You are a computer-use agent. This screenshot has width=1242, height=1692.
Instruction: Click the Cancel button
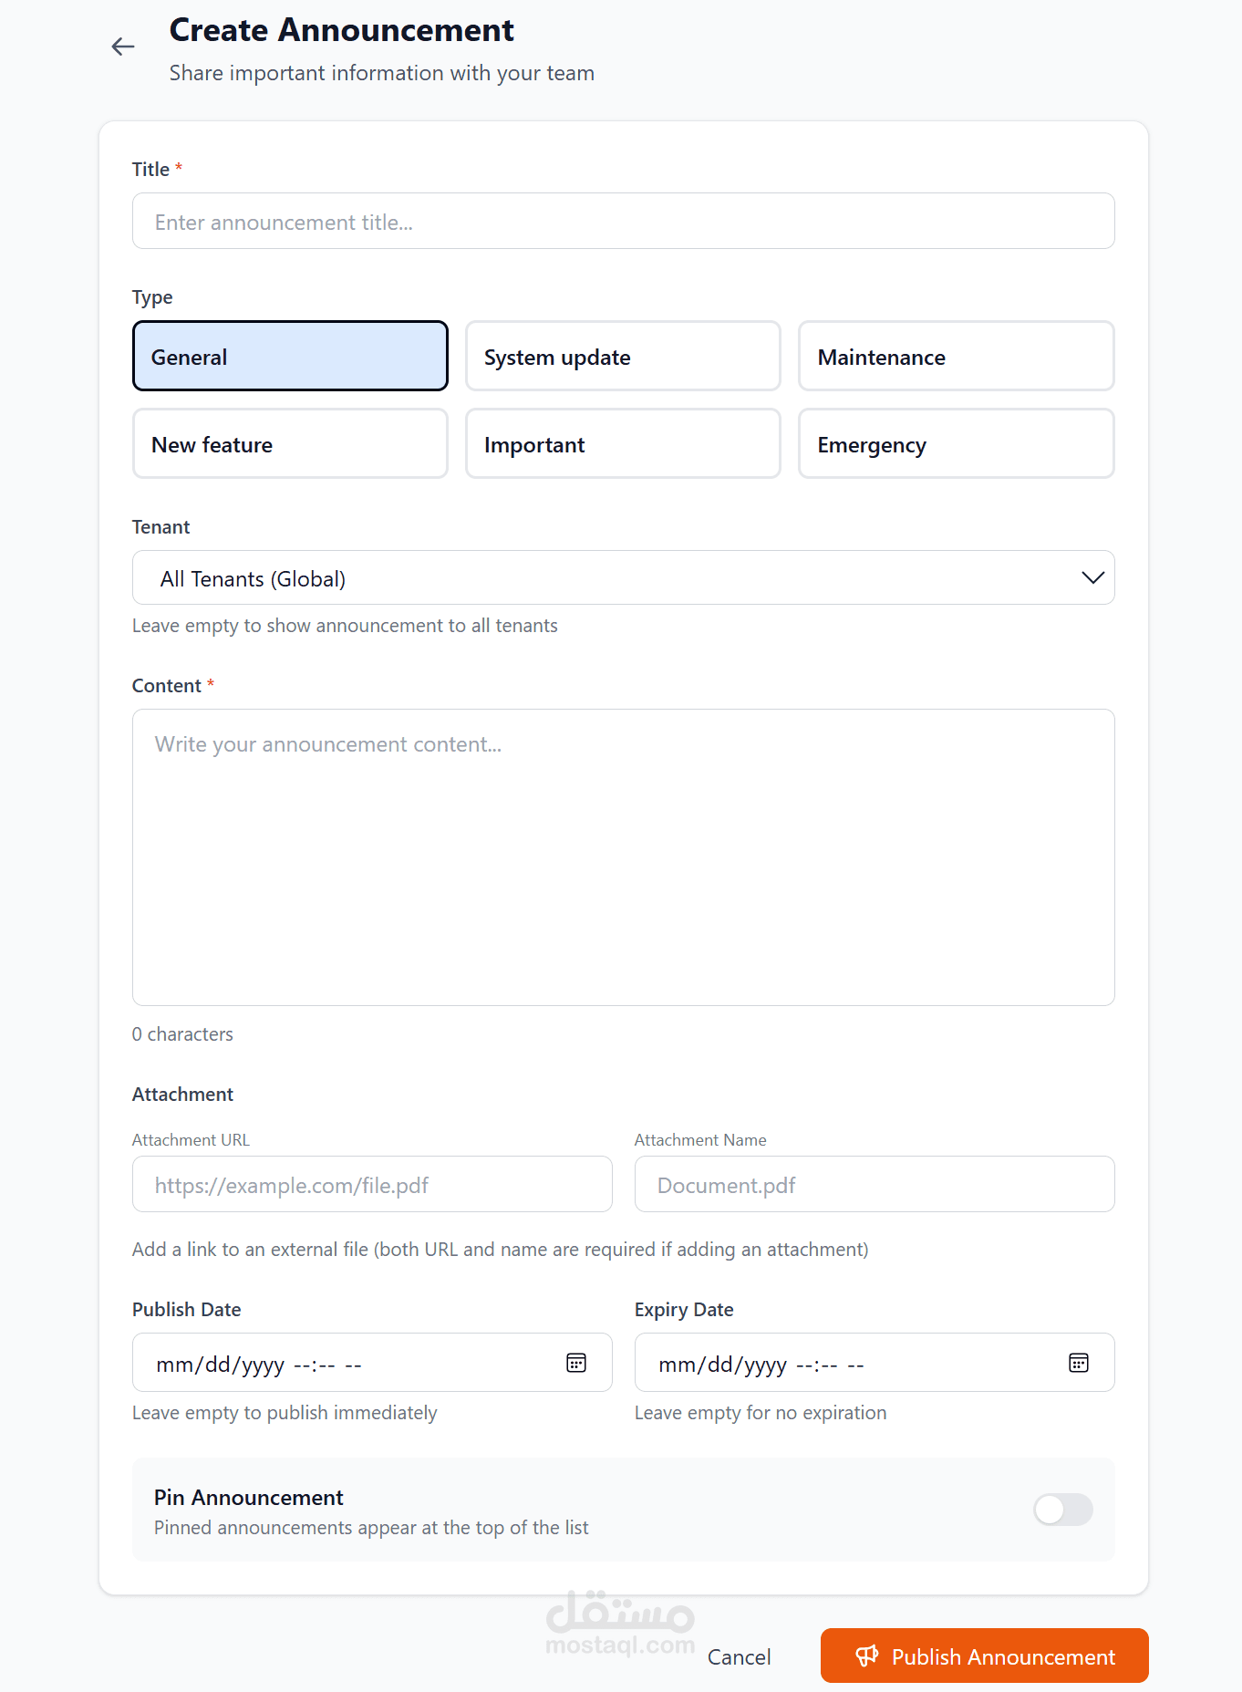739,1656
